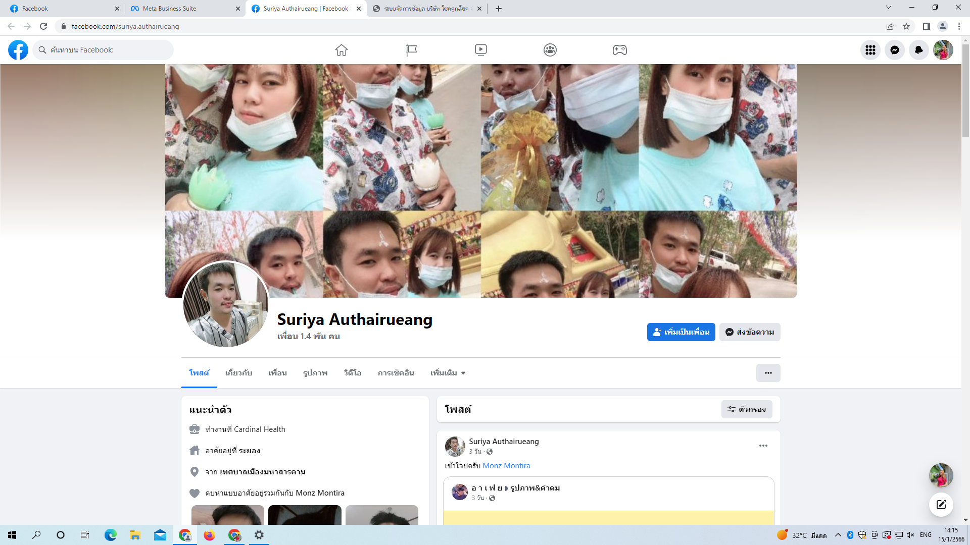Open Facebook Watch video icon
Viewport: 970px width, 545px height.
click(481, 50)
